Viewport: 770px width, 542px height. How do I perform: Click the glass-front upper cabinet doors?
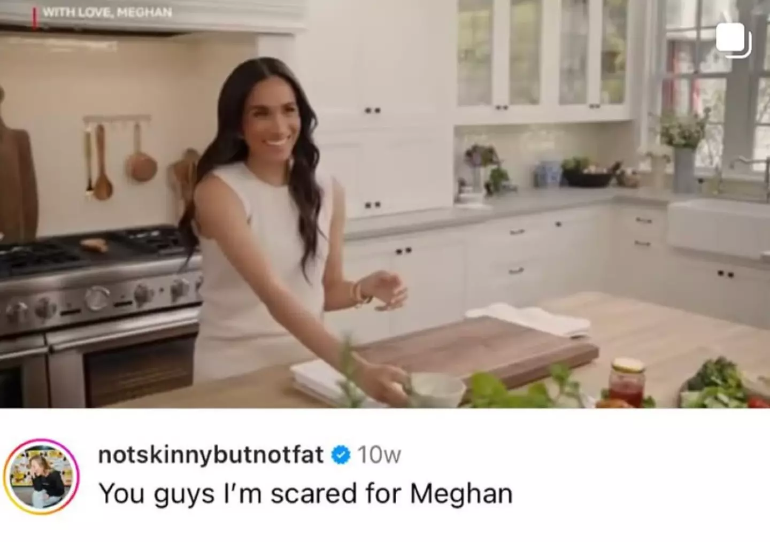pyautogui.click(x=542, y=53)
